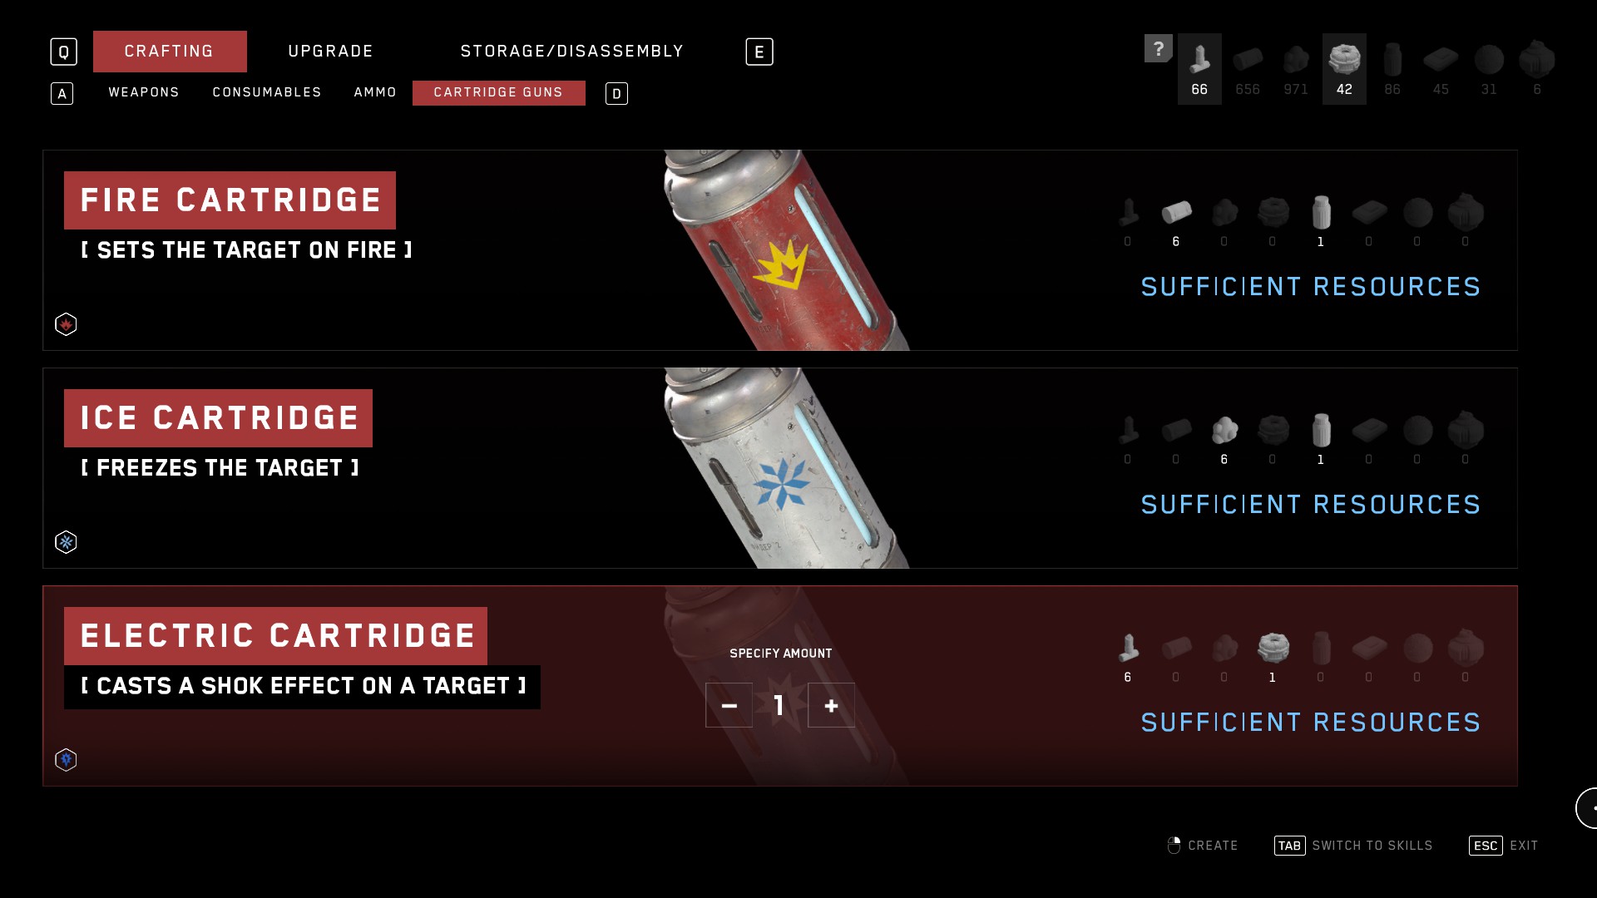1597x898 pixels.
Task: Click the specify amount input field
Action: pos(780,705)
